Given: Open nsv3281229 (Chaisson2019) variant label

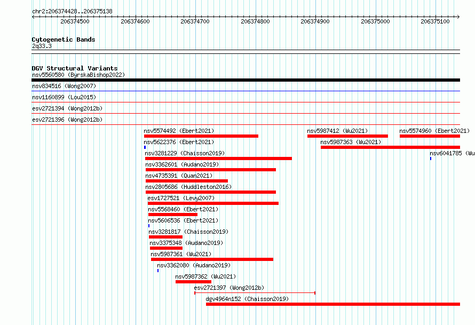Looking at the screenshot, I should (x=185, y=153).
